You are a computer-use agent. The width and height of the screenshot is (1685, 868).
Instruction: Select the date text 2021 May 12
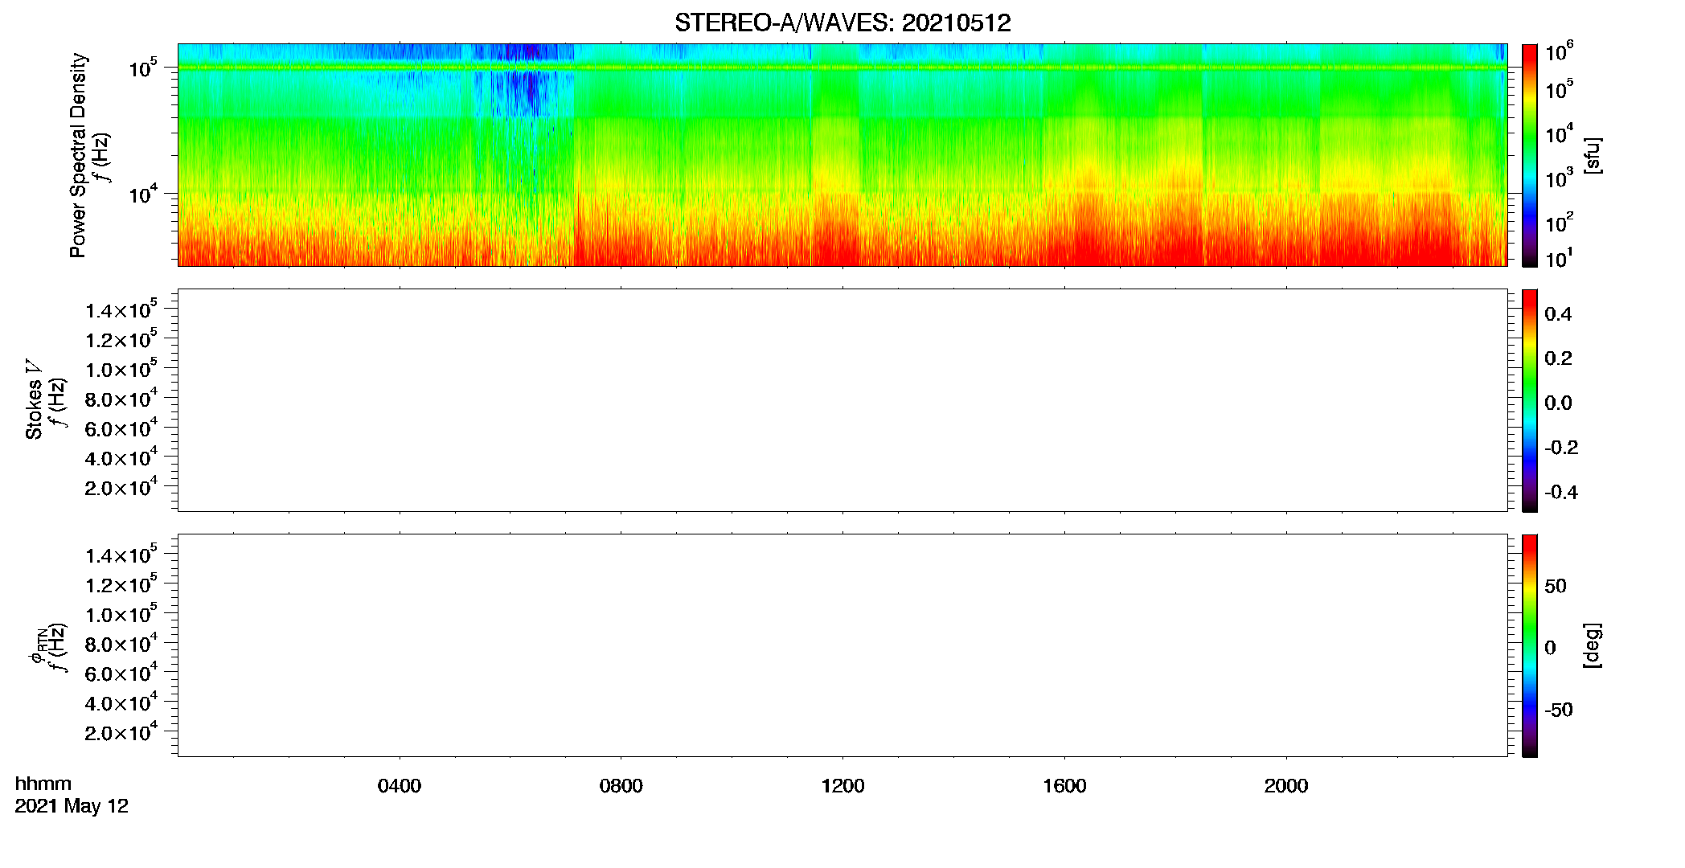pyautogui.click(x=72, y=806)
